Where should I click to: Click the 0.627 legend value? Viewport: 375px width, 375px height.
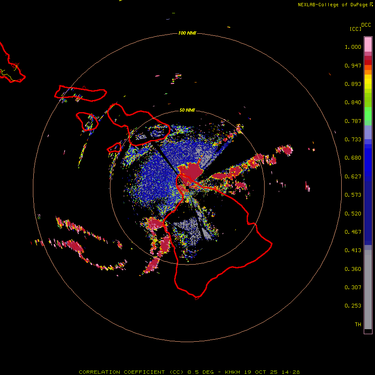coord(353,177)
